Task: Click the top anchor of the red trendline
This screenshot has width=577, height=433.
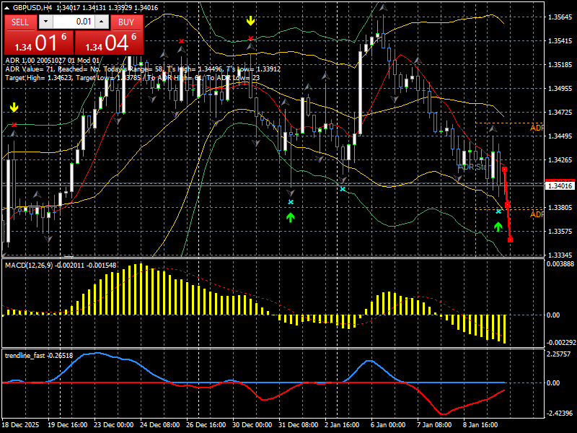Action: [x=504, y=170]
